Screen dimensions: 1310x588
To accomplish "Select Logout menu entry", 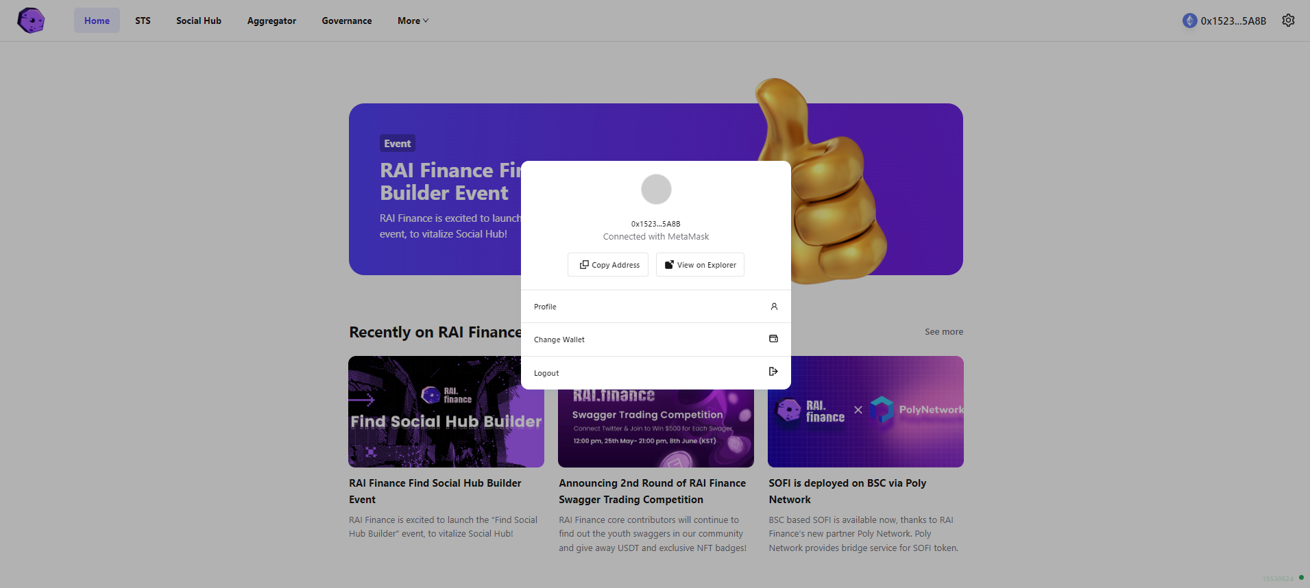I will [656, 373].
